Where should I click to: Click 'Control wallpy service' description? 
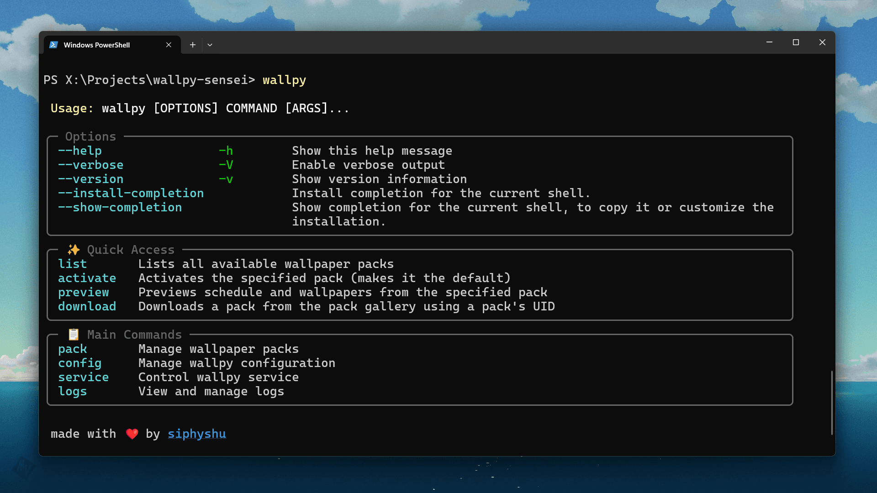[x=219, y=377]
